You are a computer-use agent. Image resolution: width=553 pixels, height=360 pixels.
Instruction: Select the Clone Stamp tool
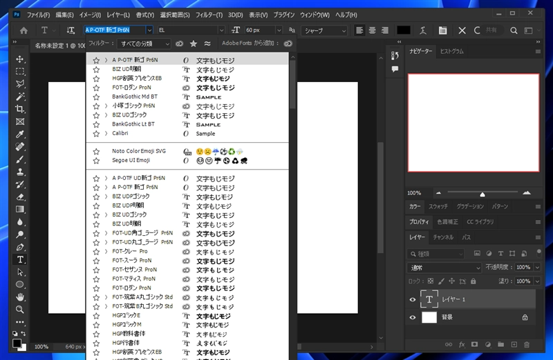click(x=20, y=172)
